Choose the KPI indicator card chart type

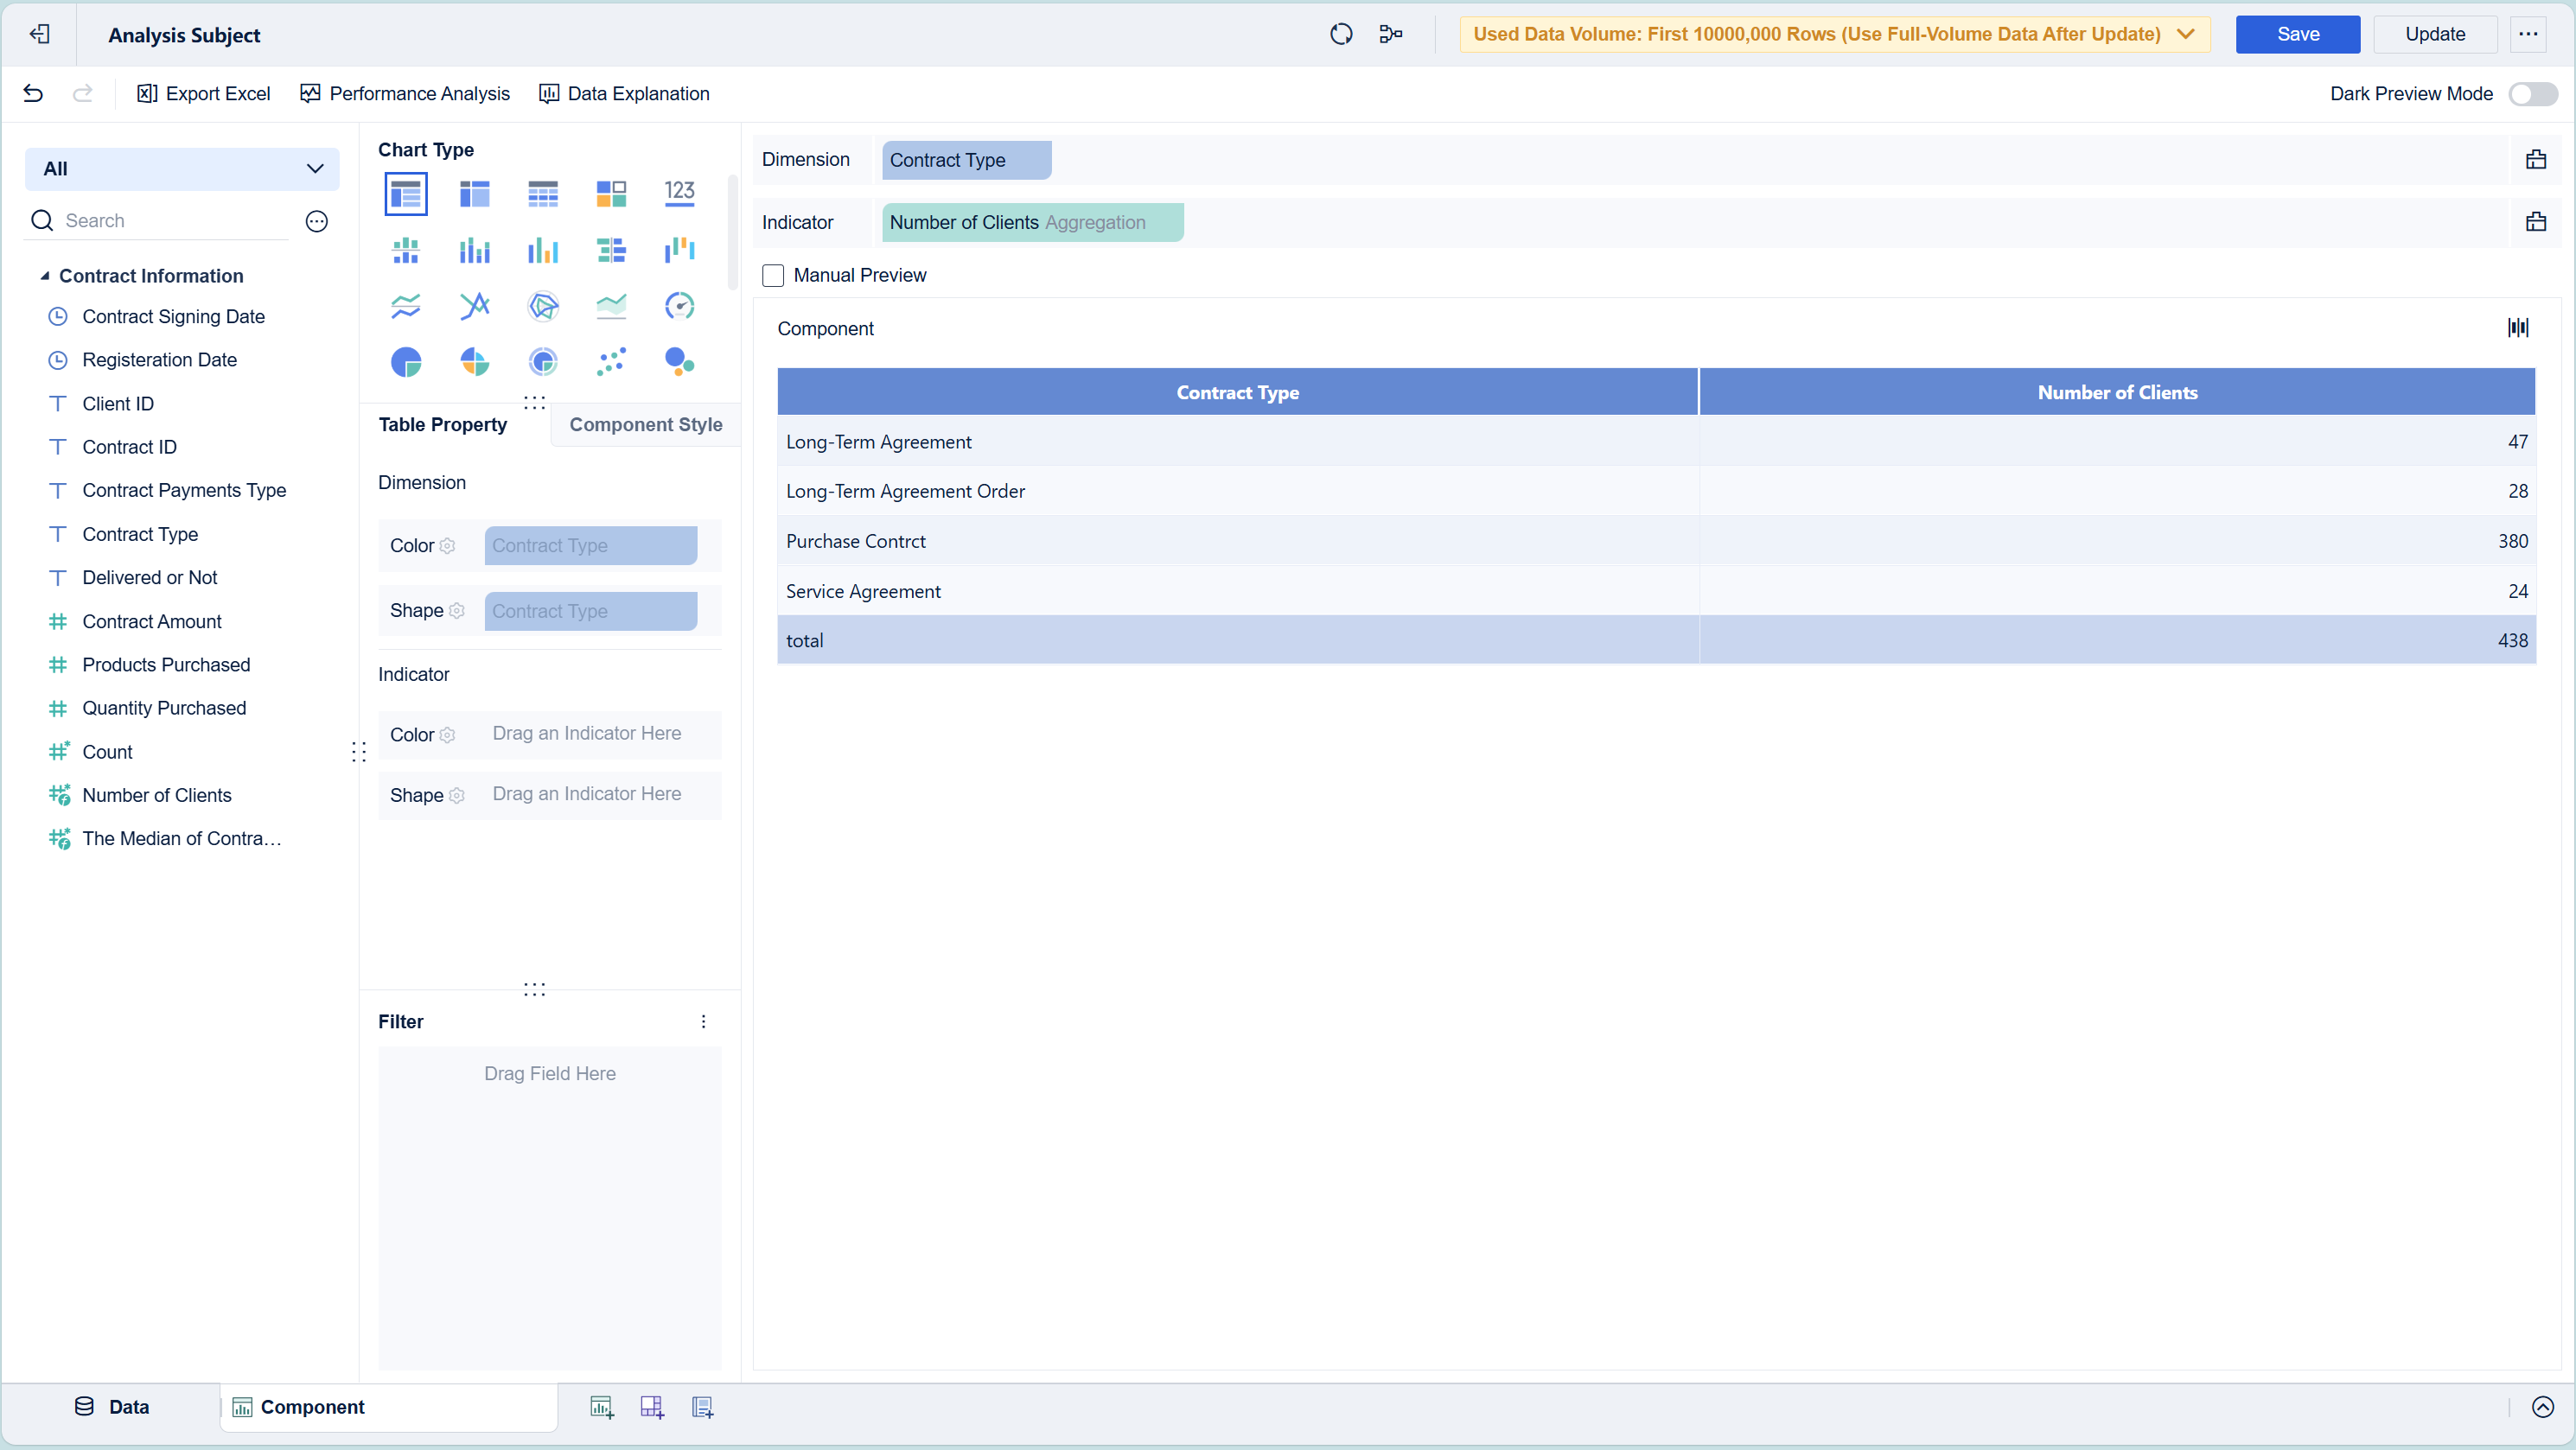point(679,193)
